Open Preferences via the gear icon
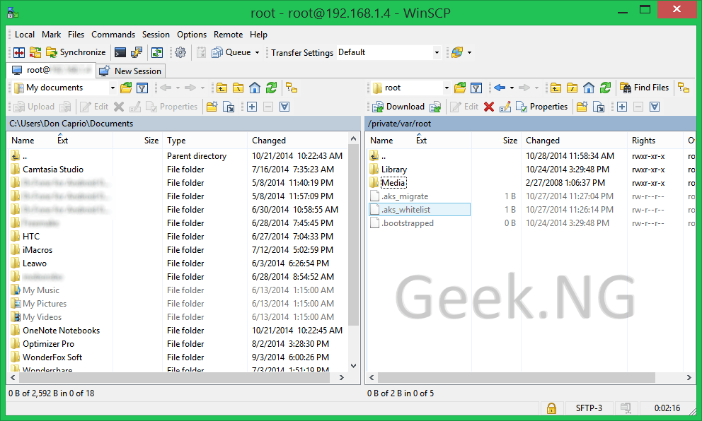This screenshot has width=702, height=421. 180,53
